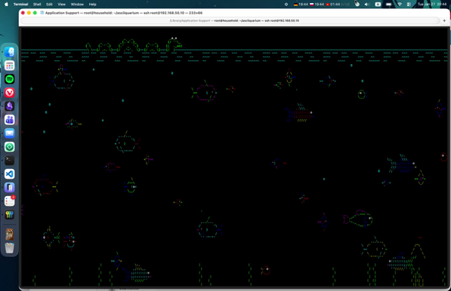Open Control Center in menu bar

click(409, 5)
